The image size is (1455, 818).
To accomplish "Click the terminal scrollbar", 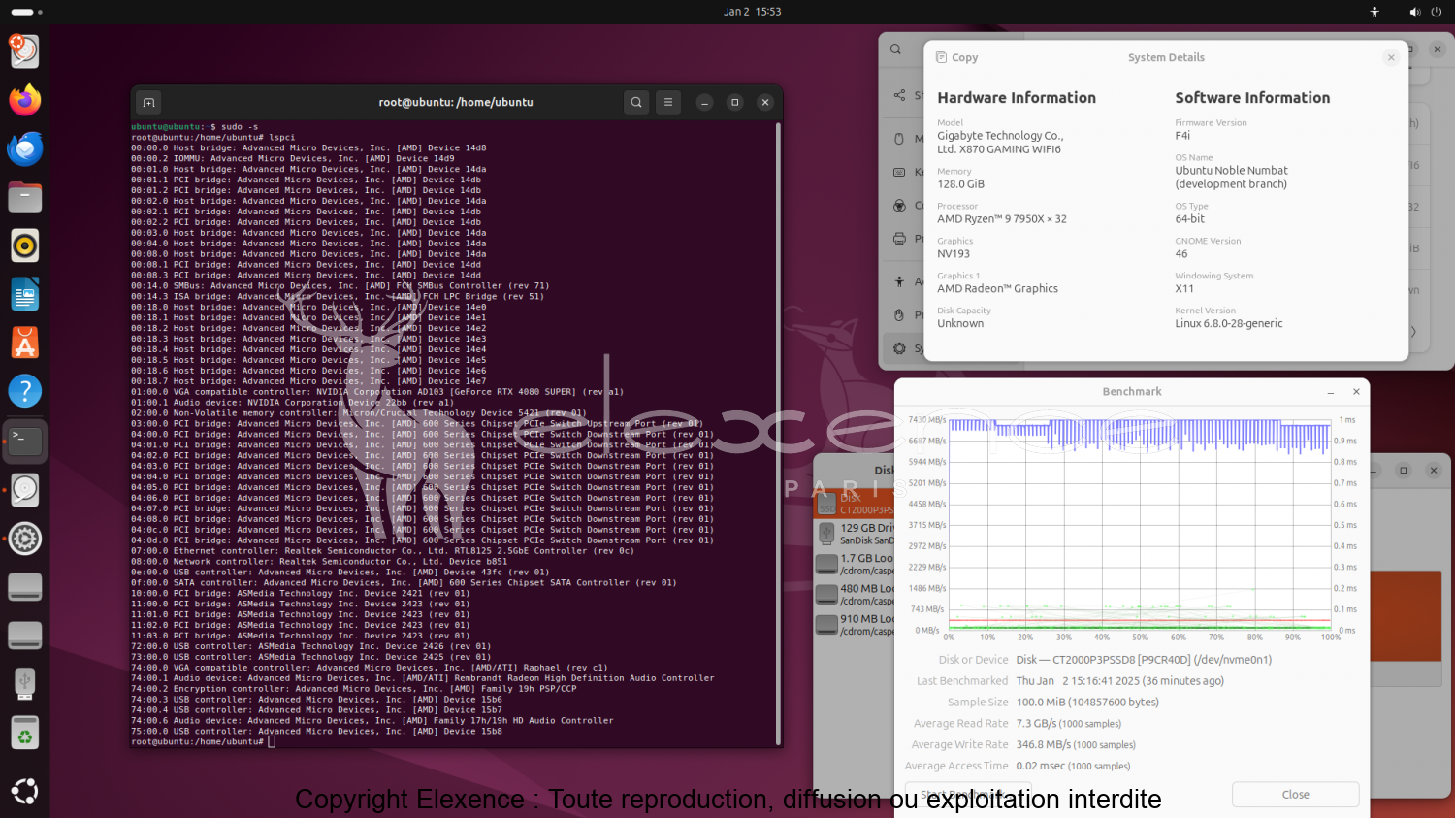I will [x=778, y=433].
